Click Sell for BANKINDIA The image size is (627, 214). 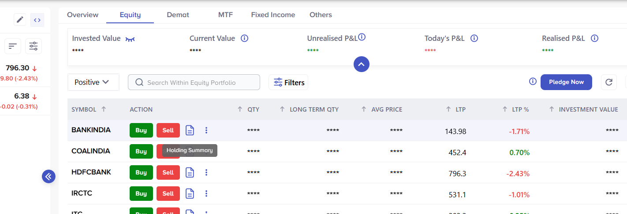click(x=168, y=131)
